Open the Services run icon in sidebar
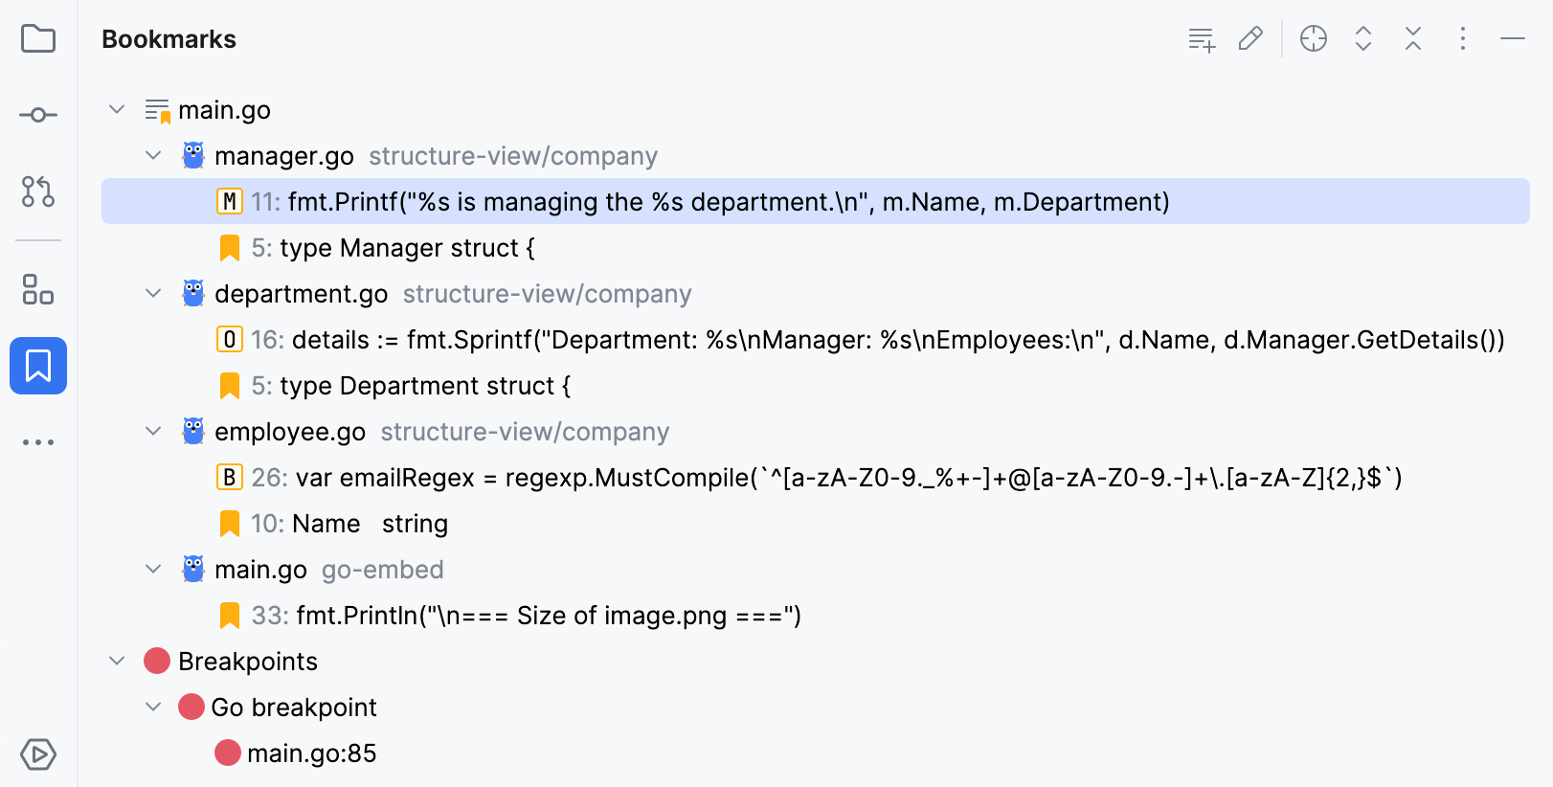The height and width of the screenshot is (787, 1553). 38,754
